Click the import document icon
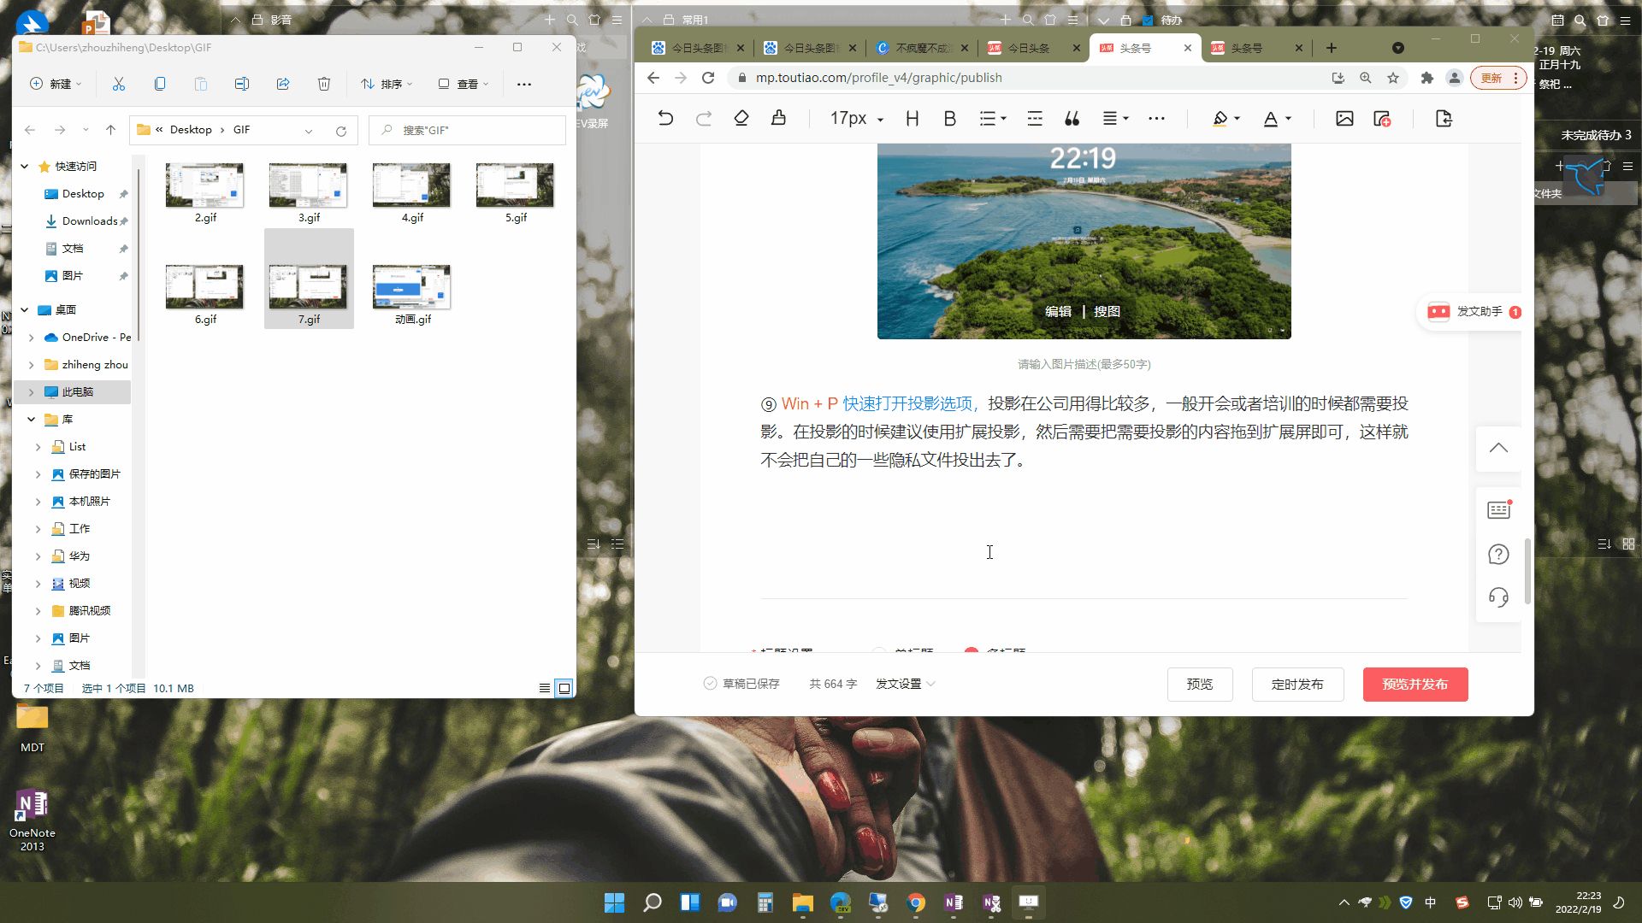Image resolution: width=1642 pixels, height=923 pixels. point(1444,119)
